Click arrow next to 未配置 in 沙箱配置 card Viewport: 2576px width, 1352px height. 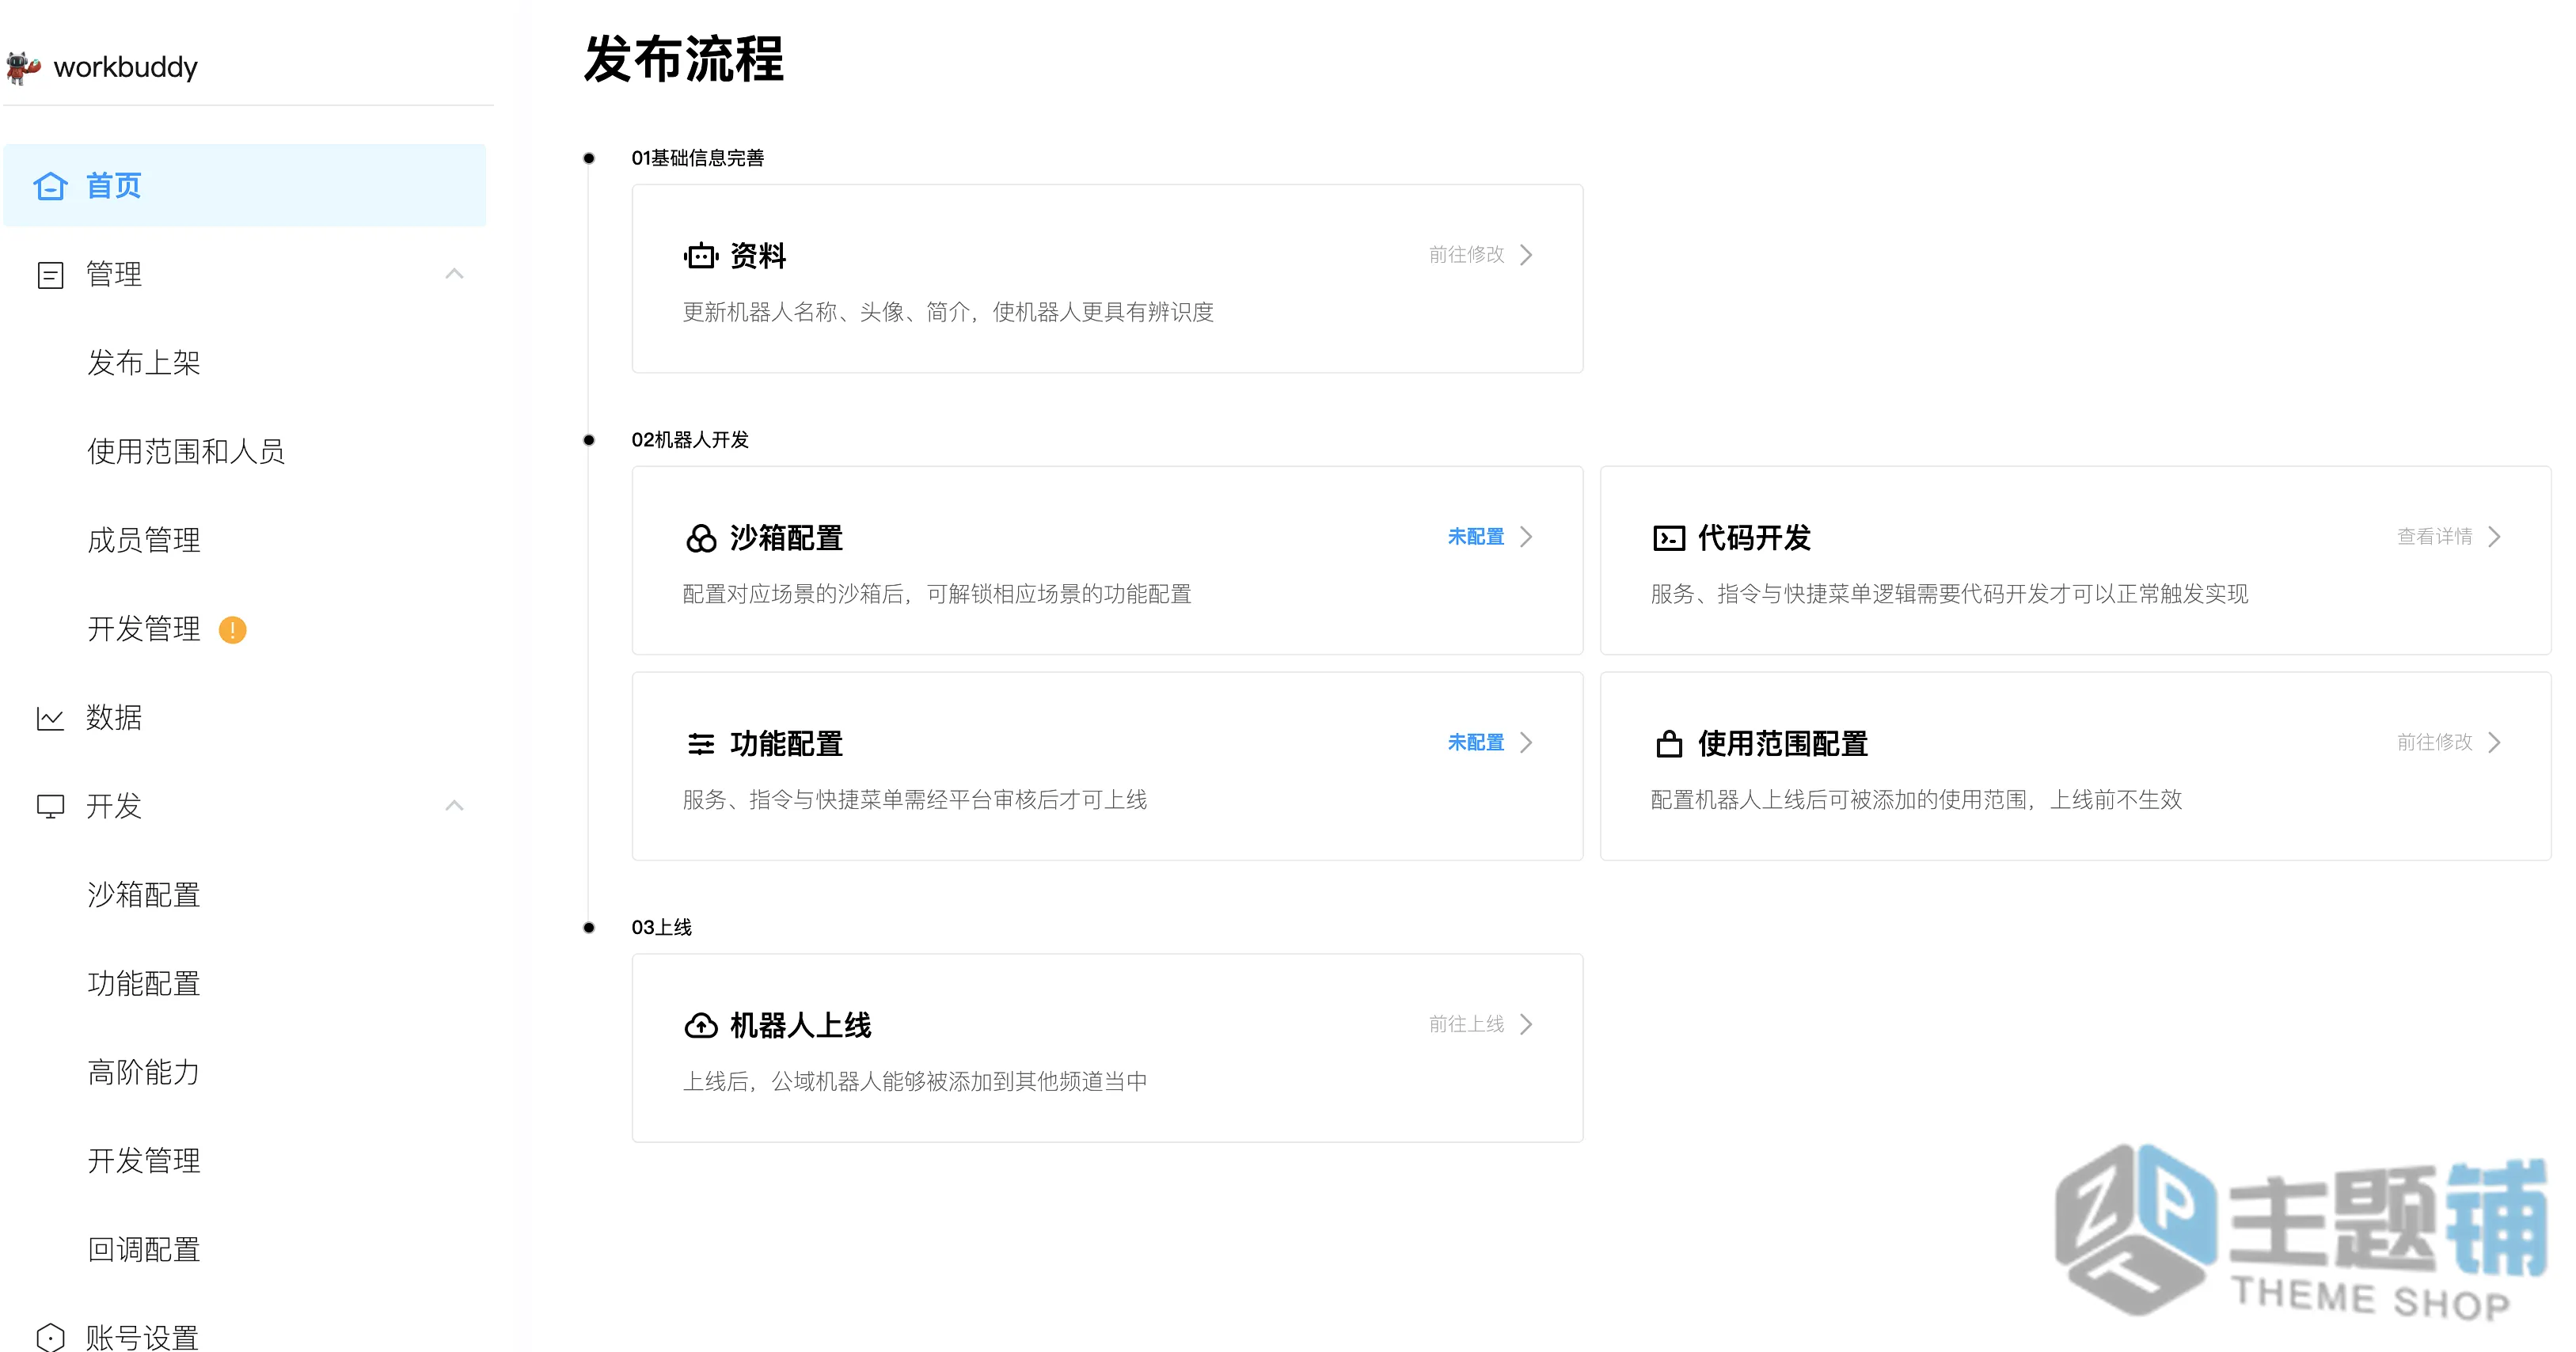[x=1526, y=537]
